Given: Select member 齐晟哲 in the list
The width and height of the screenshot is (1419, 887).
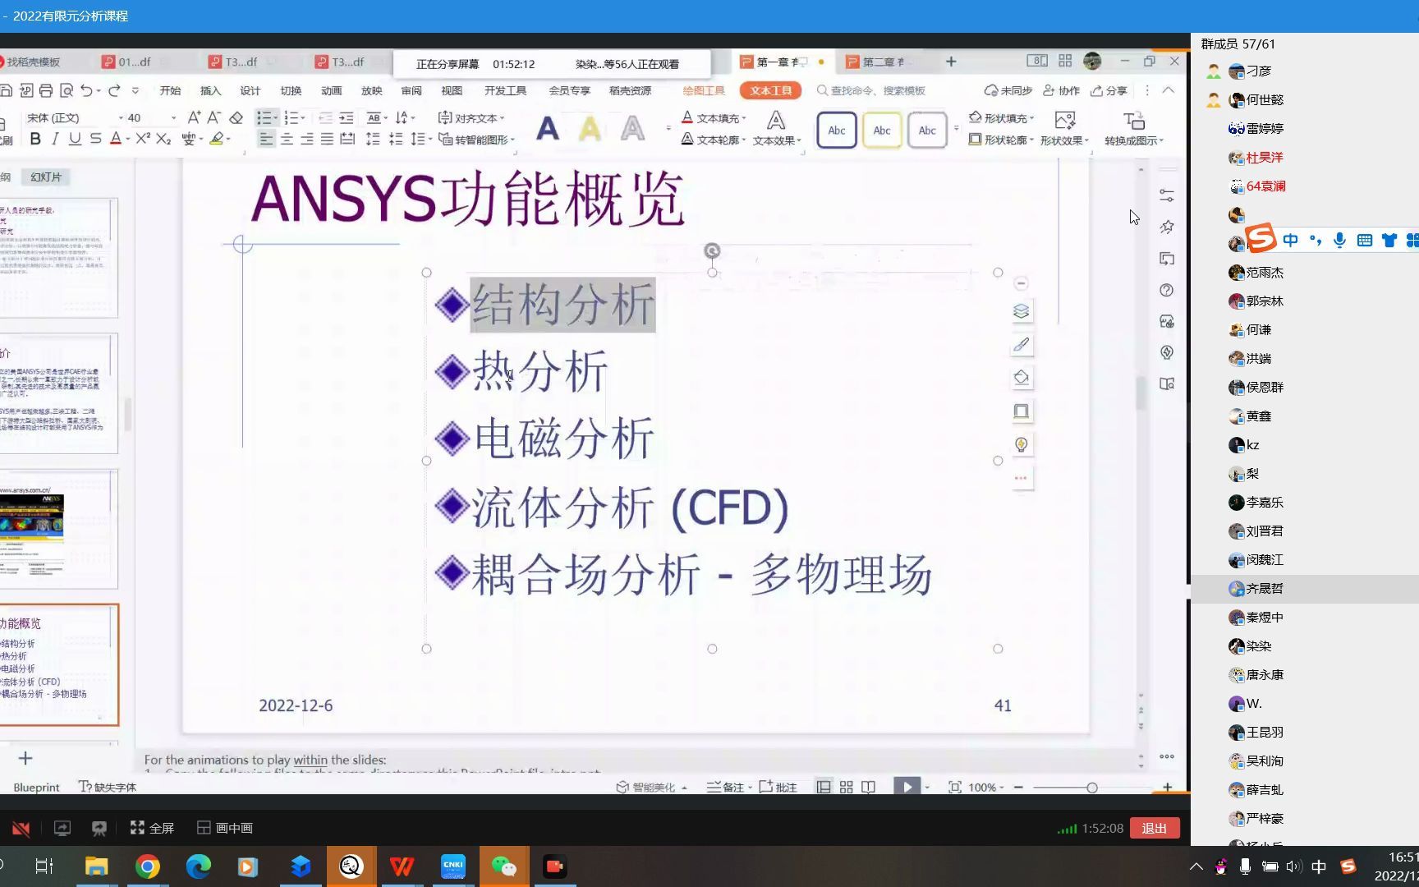Looking at the screenshot, I should (x=1305, y=588).
